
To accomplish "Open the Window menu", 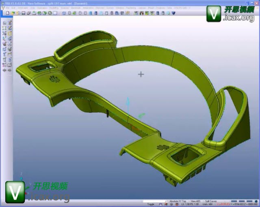I will tap(120, 8).
